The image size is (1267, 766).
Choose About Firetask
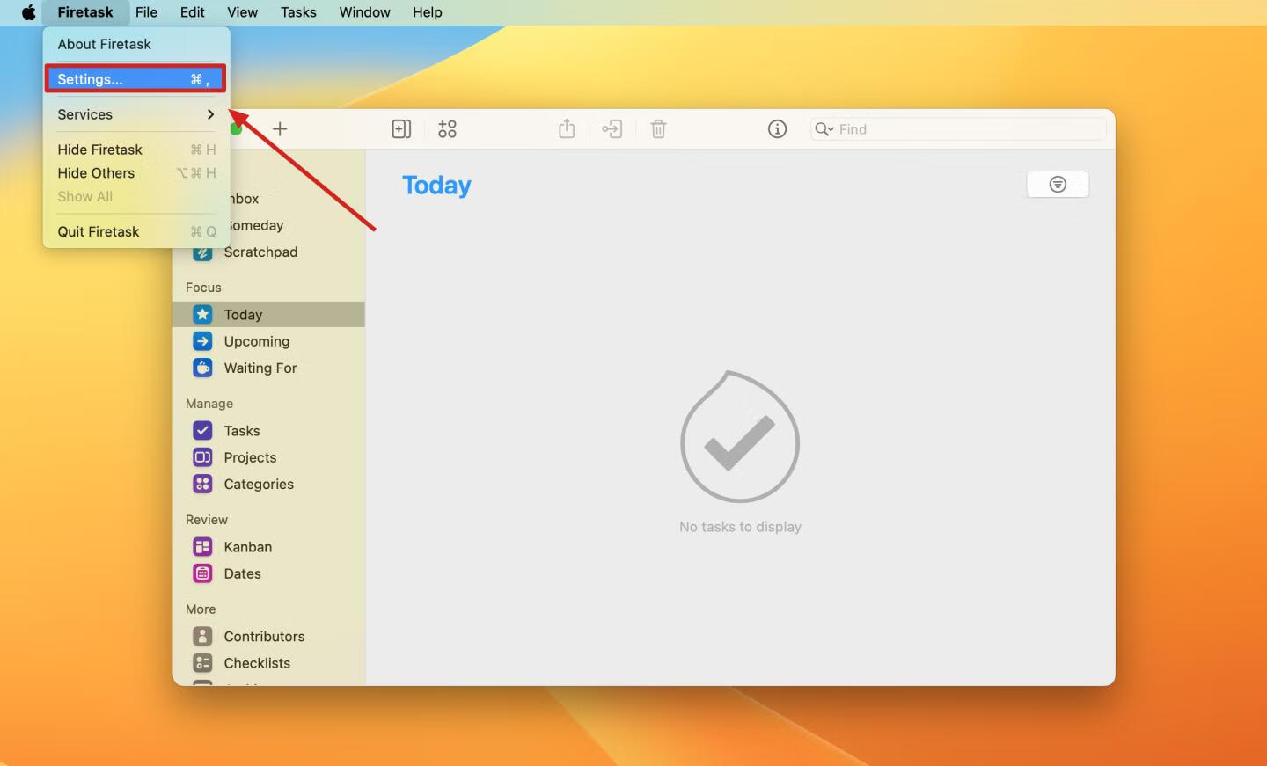pos(136,44)
